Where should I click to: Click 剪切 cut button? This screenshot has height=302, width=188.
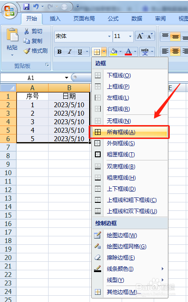[33, 31]
